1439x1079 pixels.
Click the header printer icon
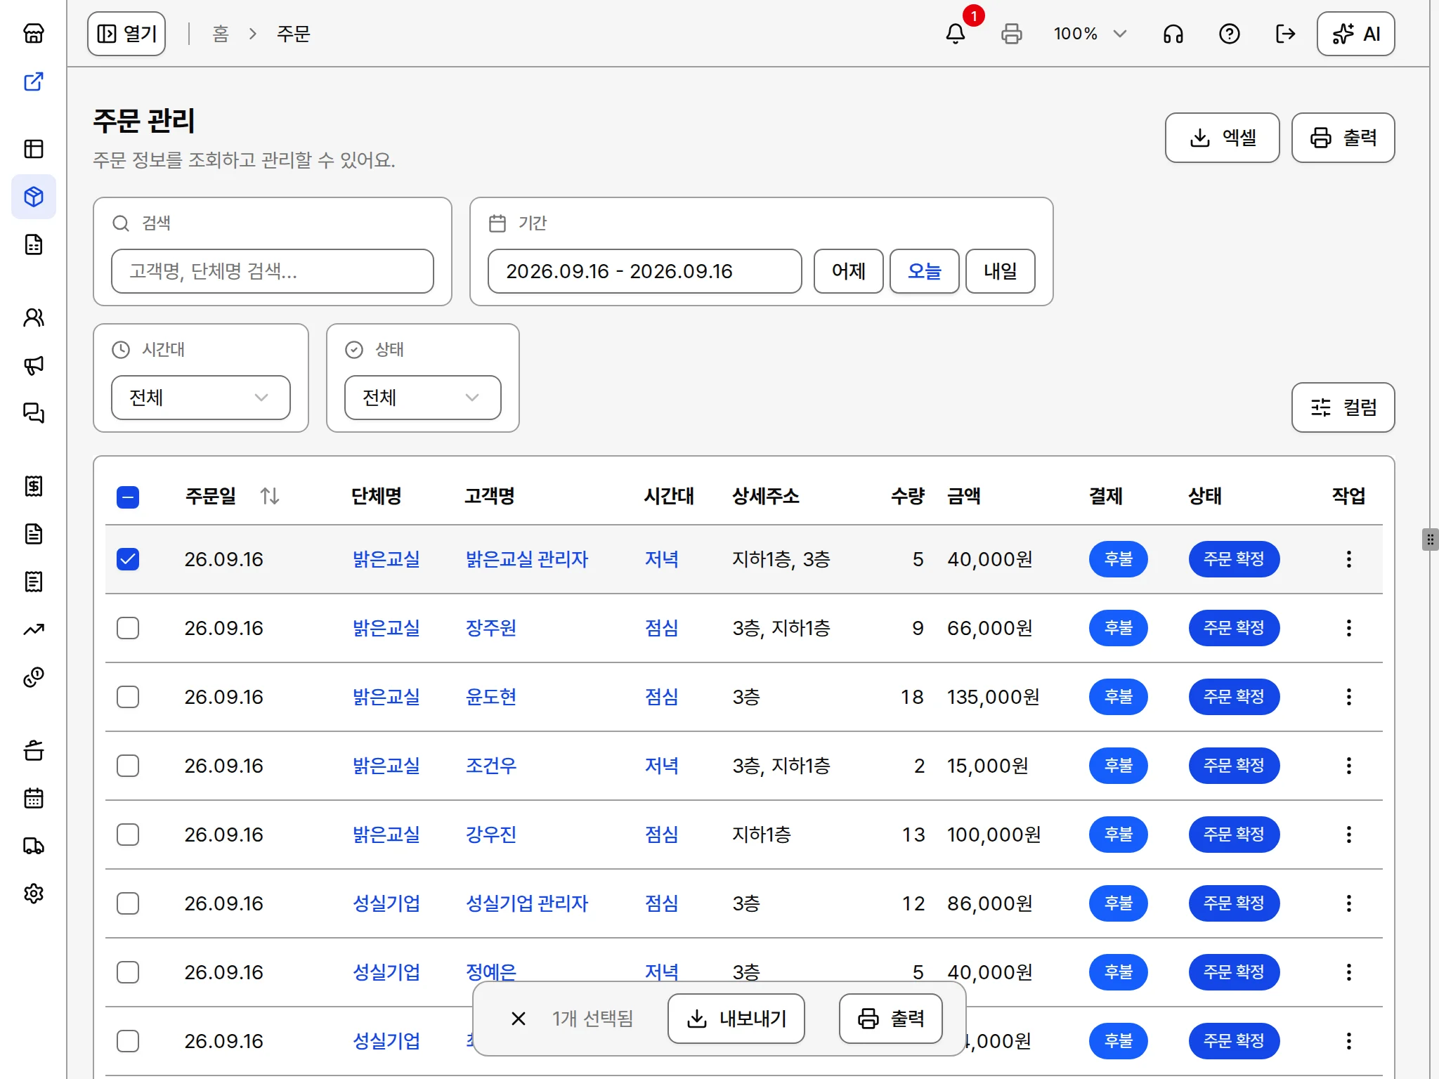click(1012, 34)
